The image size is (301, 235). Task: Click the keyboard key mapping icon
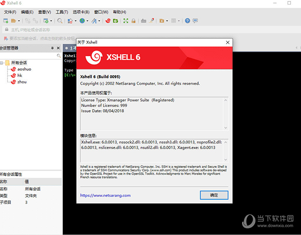[x=143, y=21]
